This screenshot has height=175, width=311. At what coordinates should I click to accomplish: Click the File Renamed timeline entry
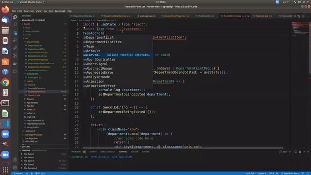[30, 168]
